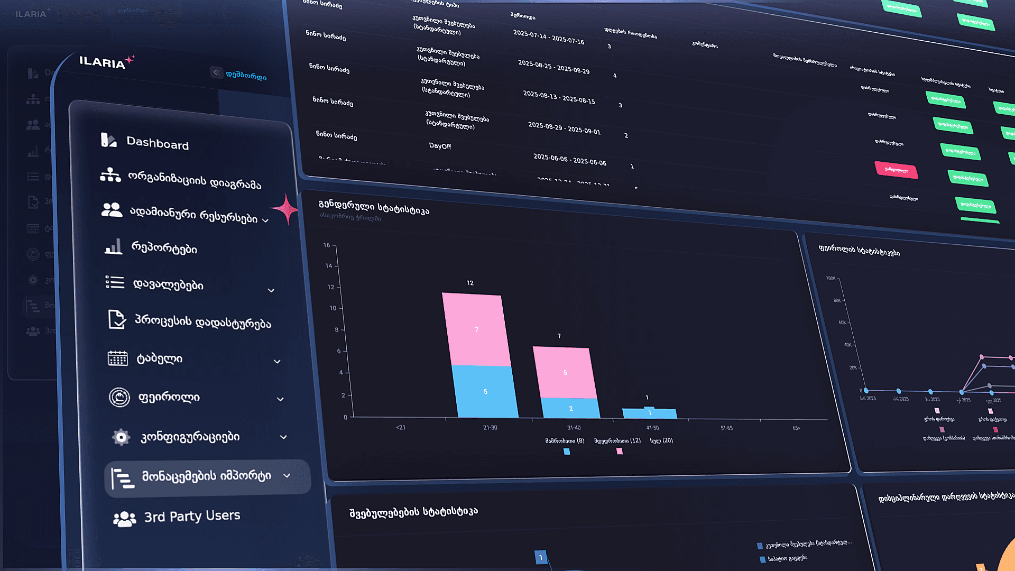Click the process approval document icon

[117, 319]
